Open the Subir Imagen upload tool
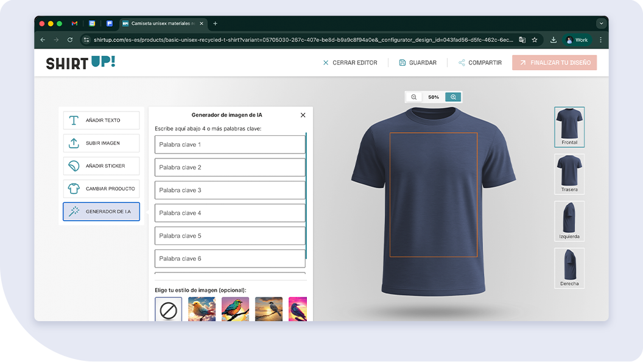Image resolution: width=643 pixels, height=362 pixels. [101, 143]
